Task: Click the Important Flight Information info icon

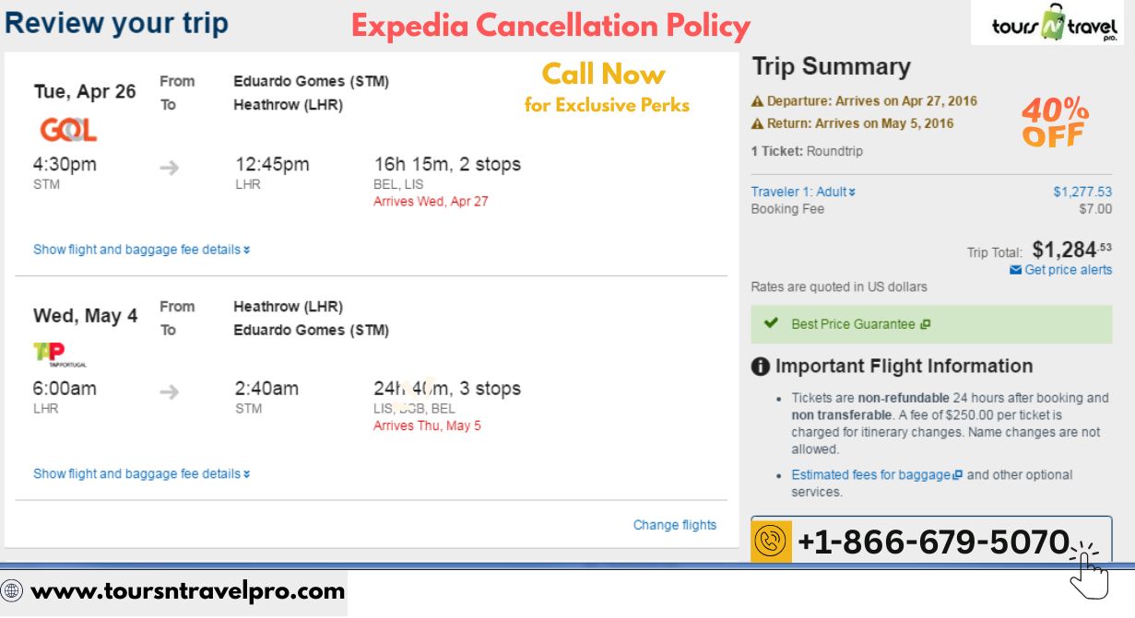Action: click(760, 367)
